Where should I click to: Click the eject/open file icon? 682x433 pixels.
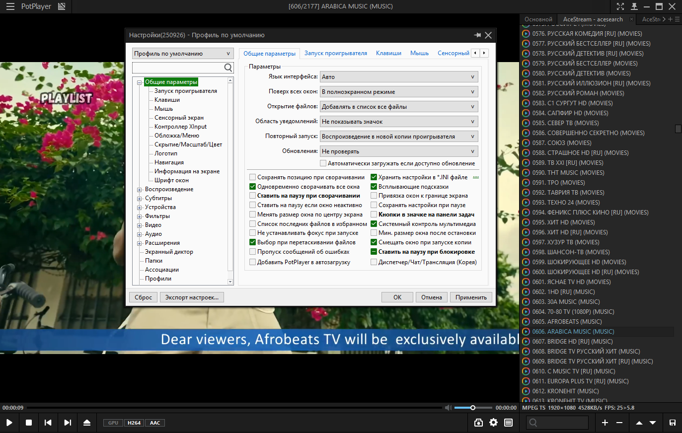87,423
